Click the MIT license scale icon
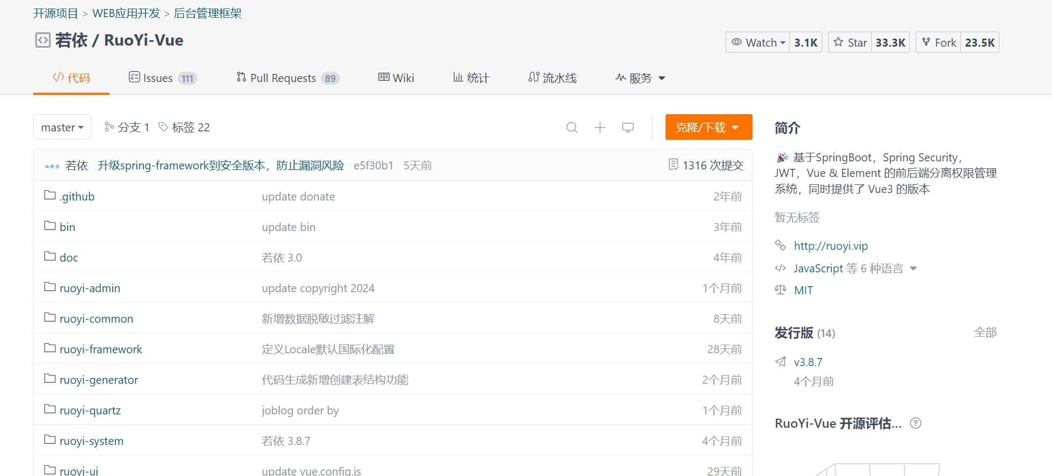This screenshot has height=476, width=1052. click(x=780, y=290)
